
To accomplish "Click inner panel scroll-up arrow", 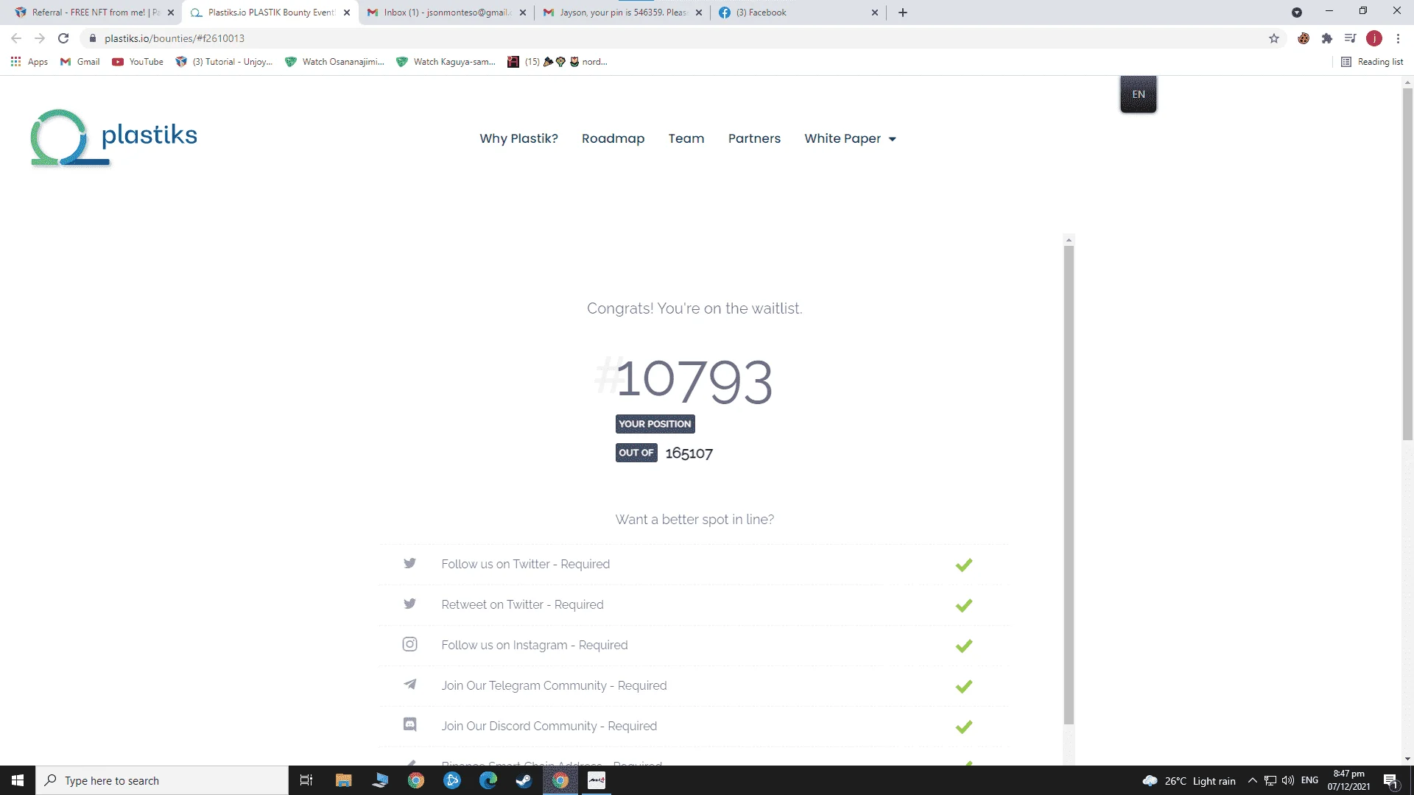I will click(1069, 240).
